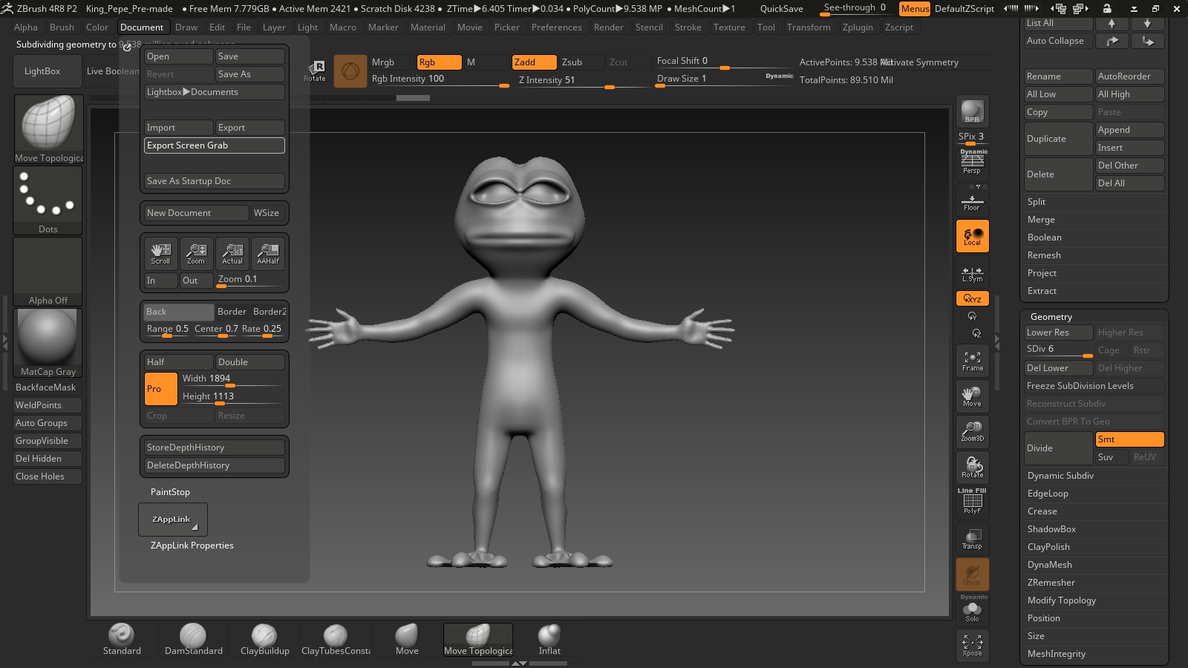Open the Zplugin menu

click(858, 27)
